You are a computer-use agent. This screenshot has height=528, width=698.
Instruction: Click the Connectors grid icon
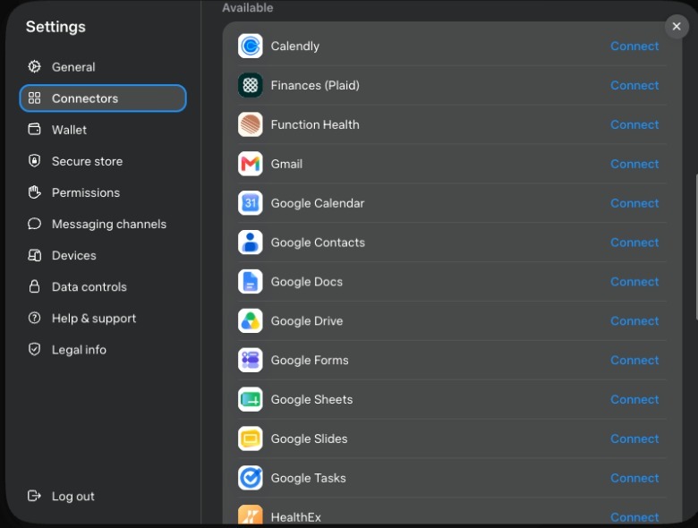(34, 98)
